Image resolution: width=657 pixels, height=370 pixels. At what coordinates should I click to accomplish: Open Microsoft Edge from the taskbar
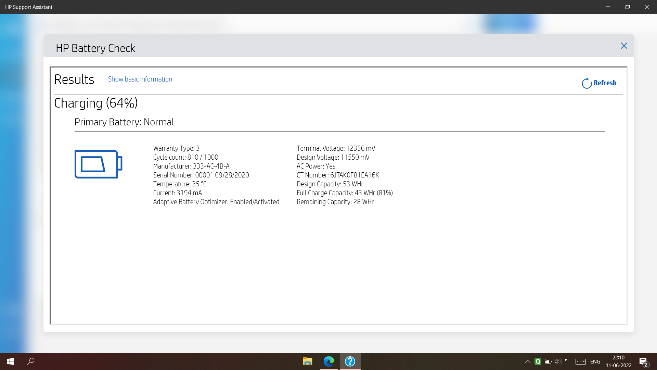point(328,361)
